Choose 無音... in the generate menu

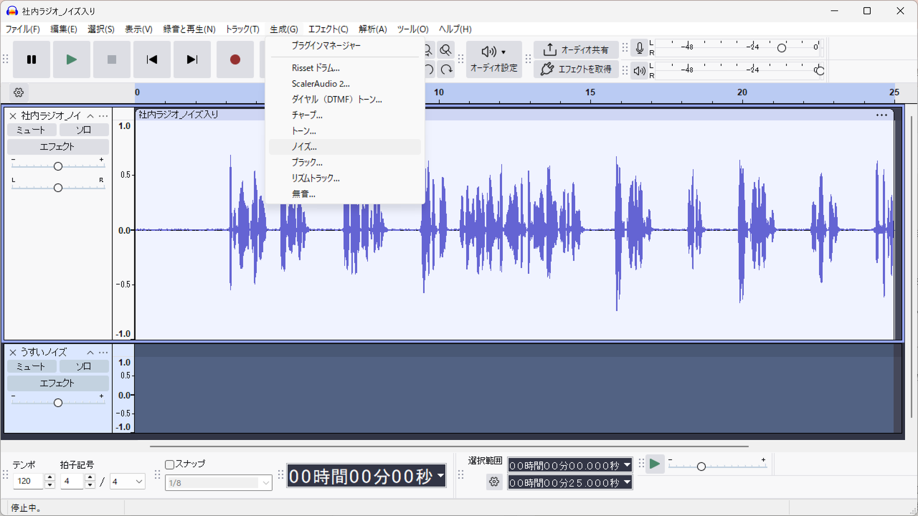point(345,194)
